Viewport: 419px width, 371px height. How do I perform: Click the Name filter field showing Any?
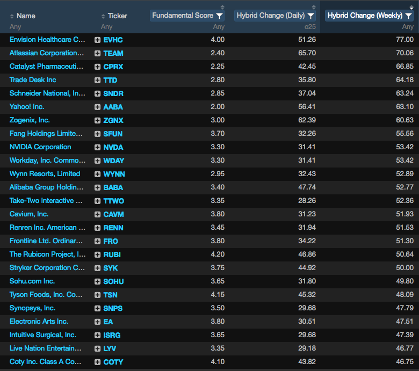pyautogui.click(x=15, y=27)
